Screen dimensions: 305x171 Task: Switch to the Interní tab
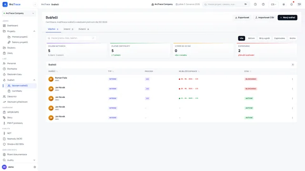coord(68,29)
